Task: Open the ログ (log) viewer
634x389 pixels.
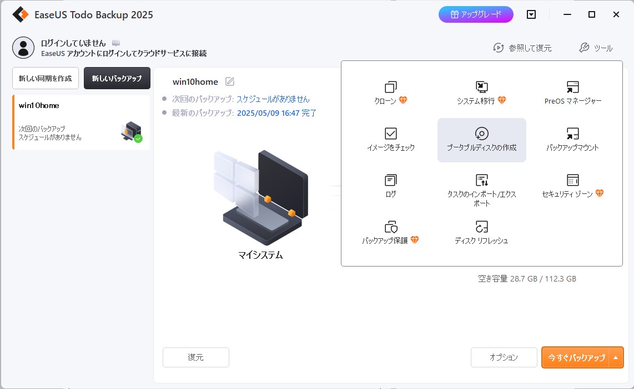Action: tap(391, 186)
